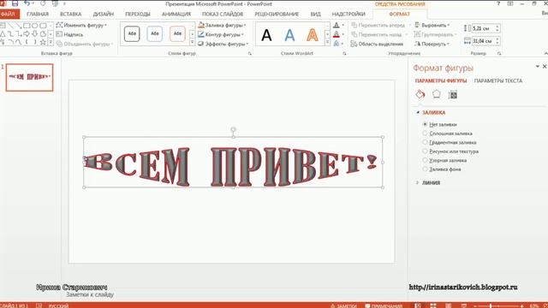Select the star shape in shapes gallery
Viewport: 548px width, 308px height.
pos(43,42)
